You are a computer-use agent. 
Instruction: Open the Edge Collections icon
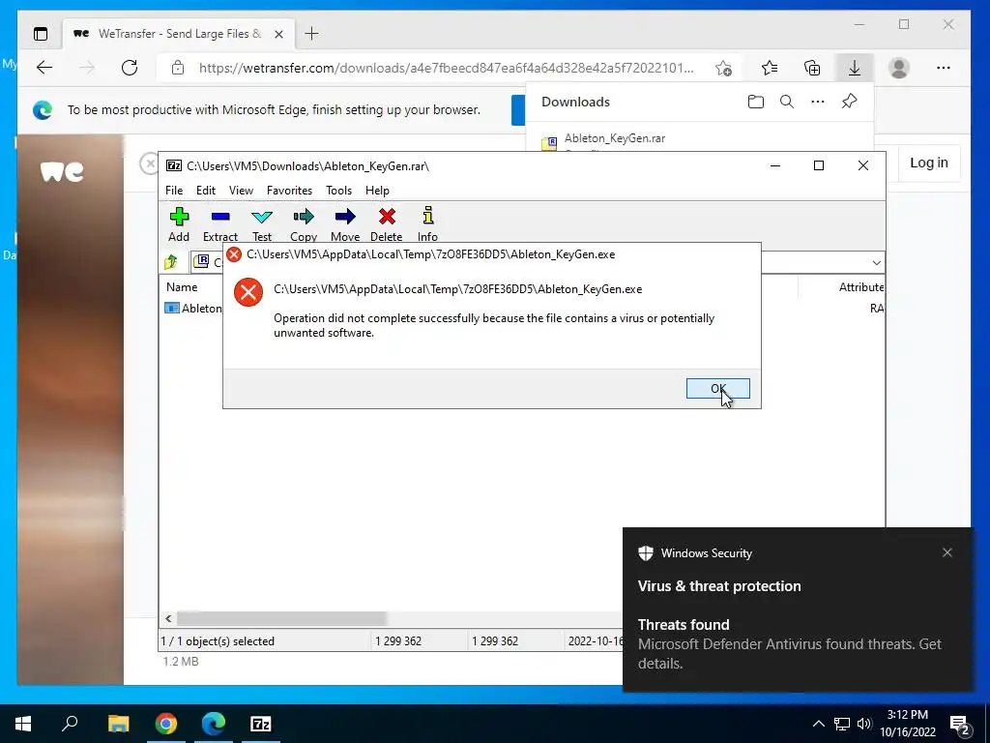(812, 68)
